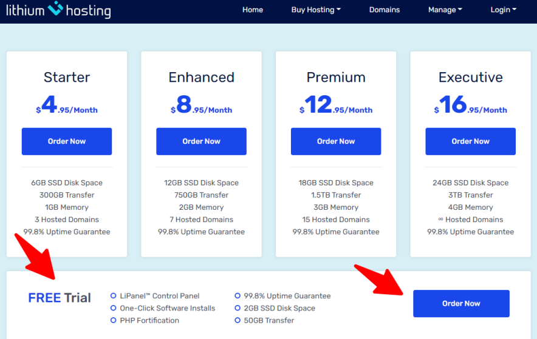Click the 7 Hosted Domains text

click(202, 220)
